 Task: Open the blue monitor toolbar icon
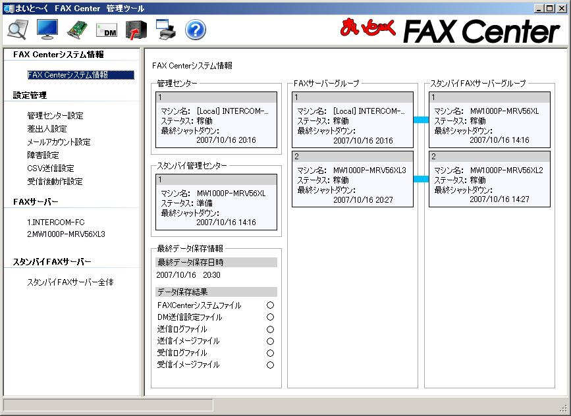click(x=47, y=29)
